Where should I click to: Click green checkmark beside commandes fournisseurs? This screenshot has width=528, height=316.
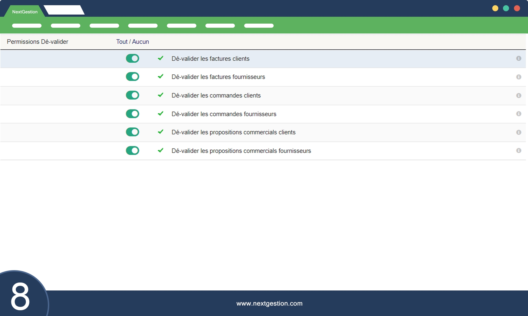click(x=161, y=114)
